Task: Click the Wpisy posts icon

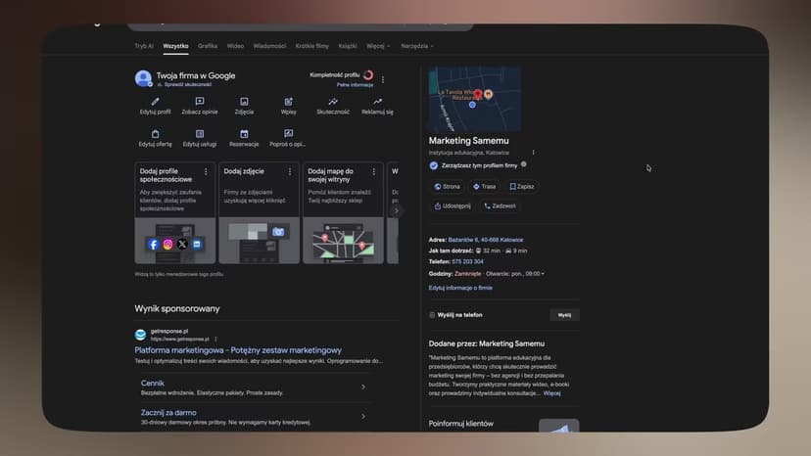Action: (x=289, y=102)
